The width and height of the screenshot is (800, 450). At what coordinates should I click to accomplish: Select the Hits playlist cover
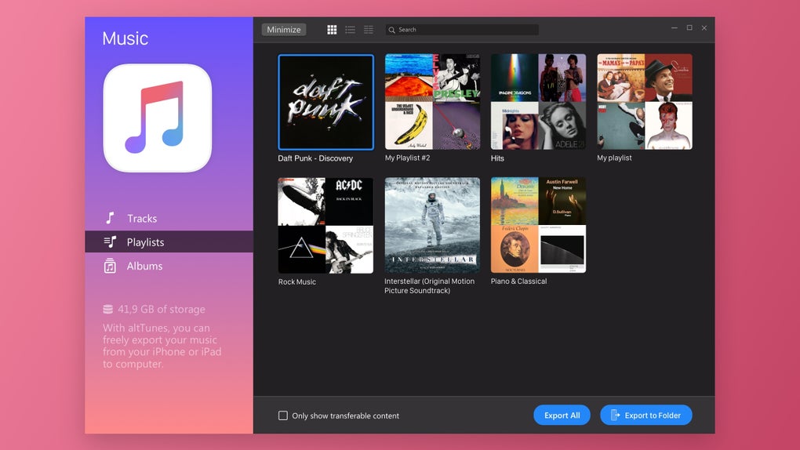pos(538,102)
